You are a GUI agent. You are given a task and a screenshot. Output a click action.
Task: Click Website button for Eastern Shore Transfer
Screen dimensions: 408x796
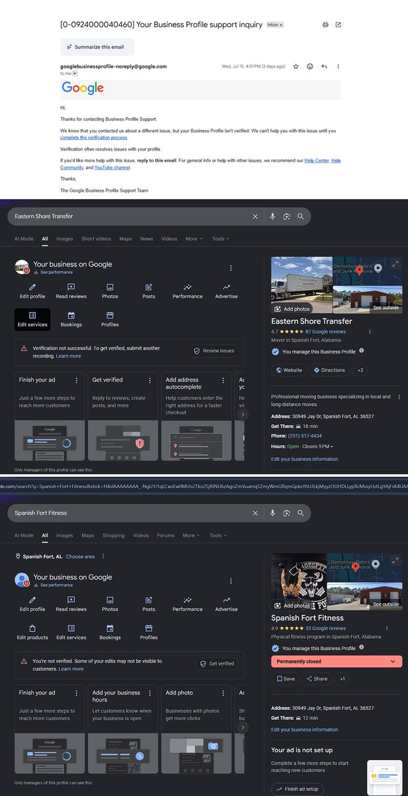tap(289, 370)
